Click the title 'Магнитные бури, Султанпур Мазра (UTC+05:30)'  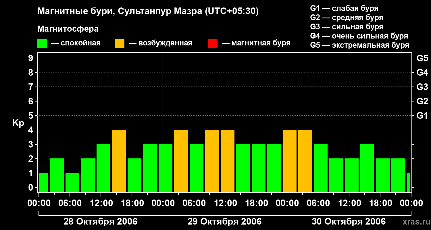point(148,11)
